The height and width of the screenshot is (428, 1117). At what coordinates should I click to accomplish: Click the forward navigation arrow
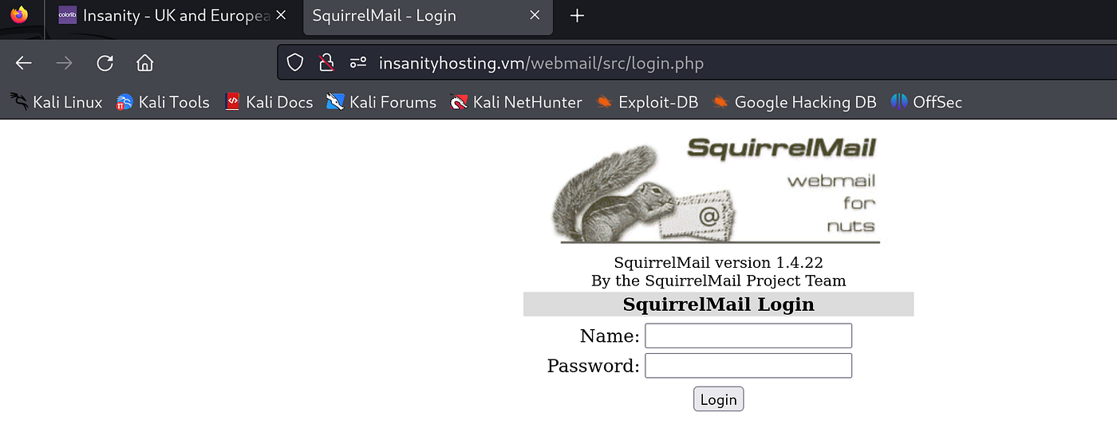[x=65, y=63]
